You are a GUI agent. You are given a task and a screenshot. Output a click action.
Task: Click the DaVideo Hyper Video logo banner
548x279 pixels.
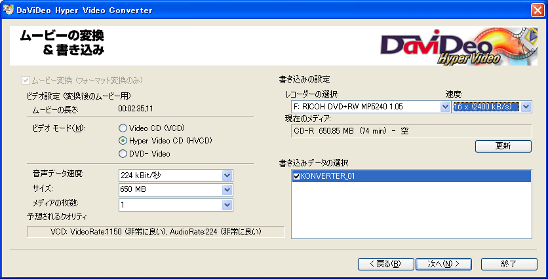459,46
